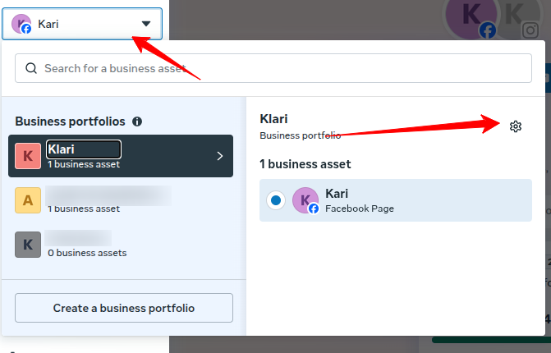This screenshot has width=551, height=353.
Task: Click Create a business portfolio button
Action: click(x=124, y=309)
